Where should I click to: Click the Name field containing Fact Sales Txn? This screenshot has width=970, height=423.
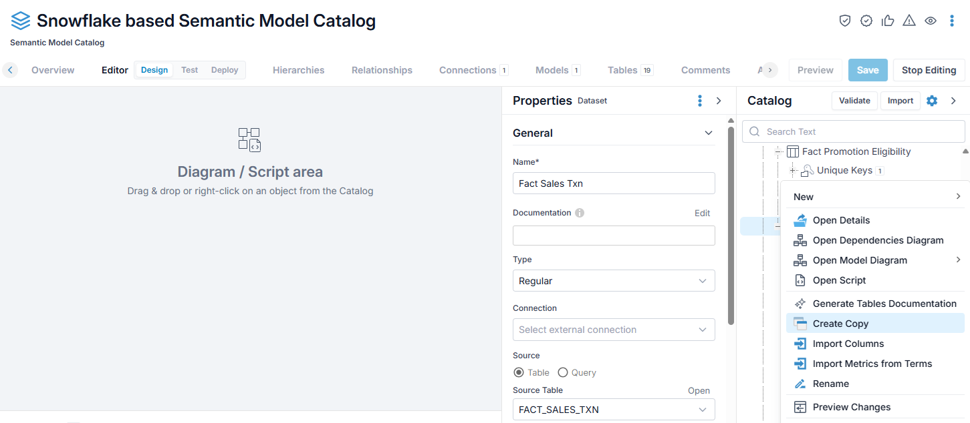pos(614,183)
